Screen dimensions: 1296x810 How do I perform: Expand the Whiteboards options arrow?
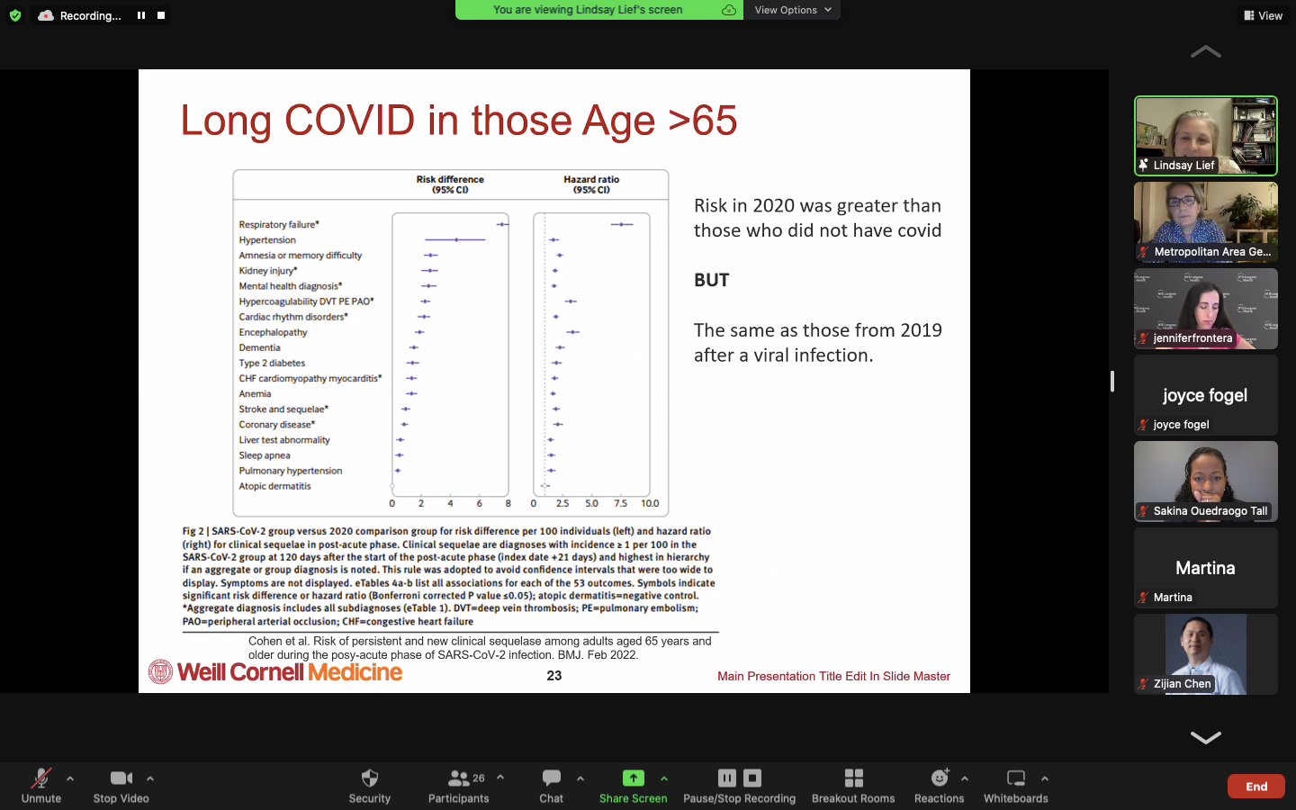tap(1045, 778)
